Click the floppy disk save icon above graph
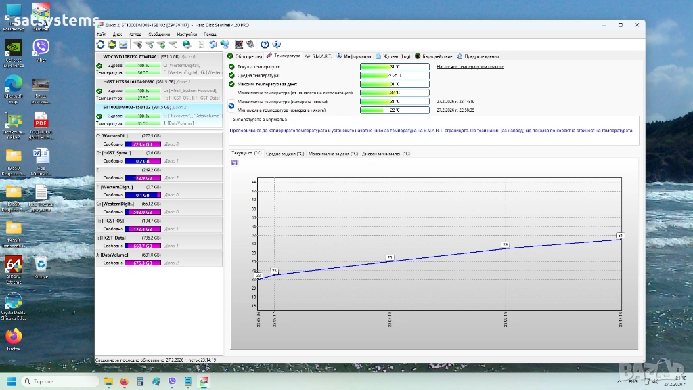Screen dimensions: 693x390 (234, 162)
